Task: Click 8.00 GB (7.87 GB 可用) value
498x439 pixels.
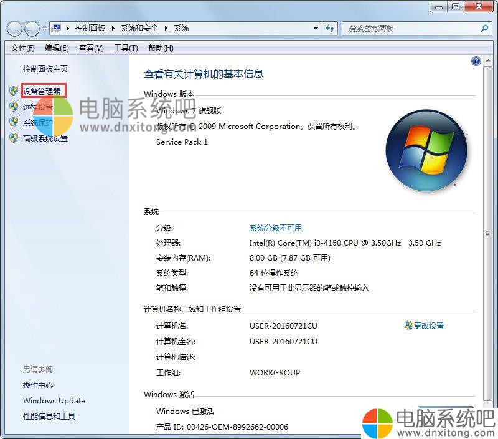Action: pos(290,258)
